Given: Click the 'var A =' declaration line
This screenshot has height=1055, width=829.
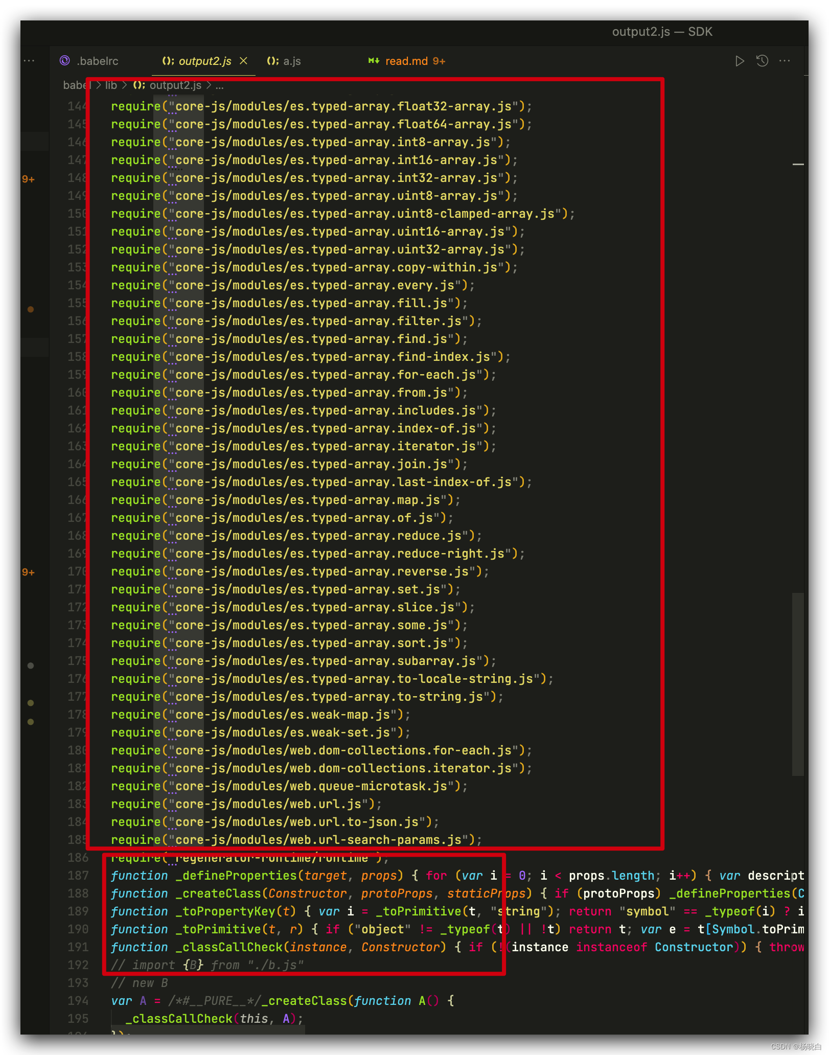Looking at the screenshot, I should pos(283,1001).
